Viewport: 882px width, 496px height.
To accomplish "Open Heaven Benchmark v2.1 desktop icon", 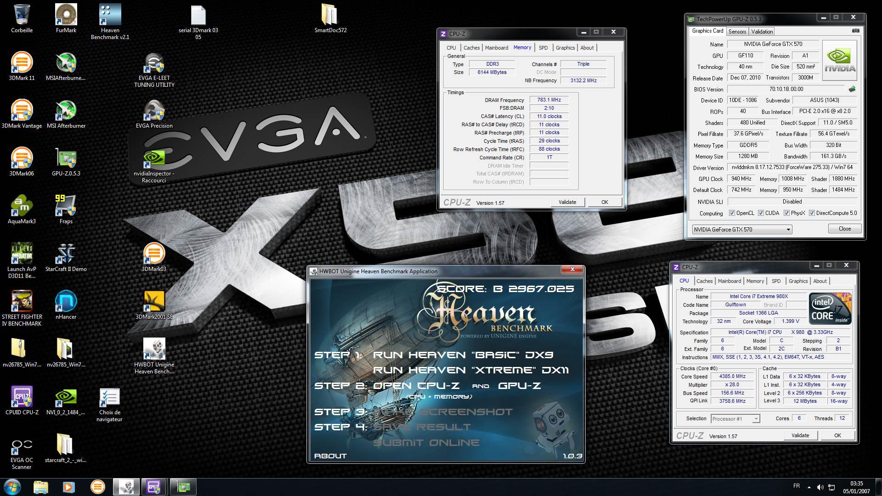I will [x=110, y=22].
